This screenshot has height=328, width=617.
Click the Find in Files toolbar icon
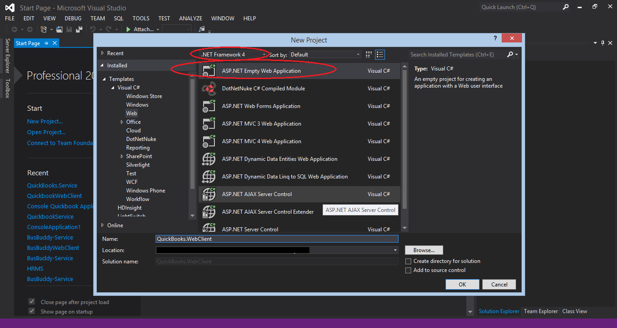pyautogui.click(x=202, y=29)
